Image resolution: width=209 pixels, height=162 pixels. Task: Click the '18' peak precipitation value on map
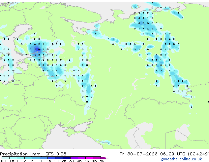[x=39, y=50]
